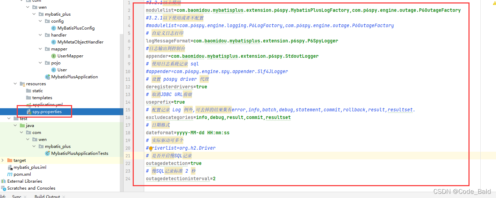This screenshot has width=496, height=198.
Task: Click the yellow warning indicator at editor top-right
Action: (494, 2)
